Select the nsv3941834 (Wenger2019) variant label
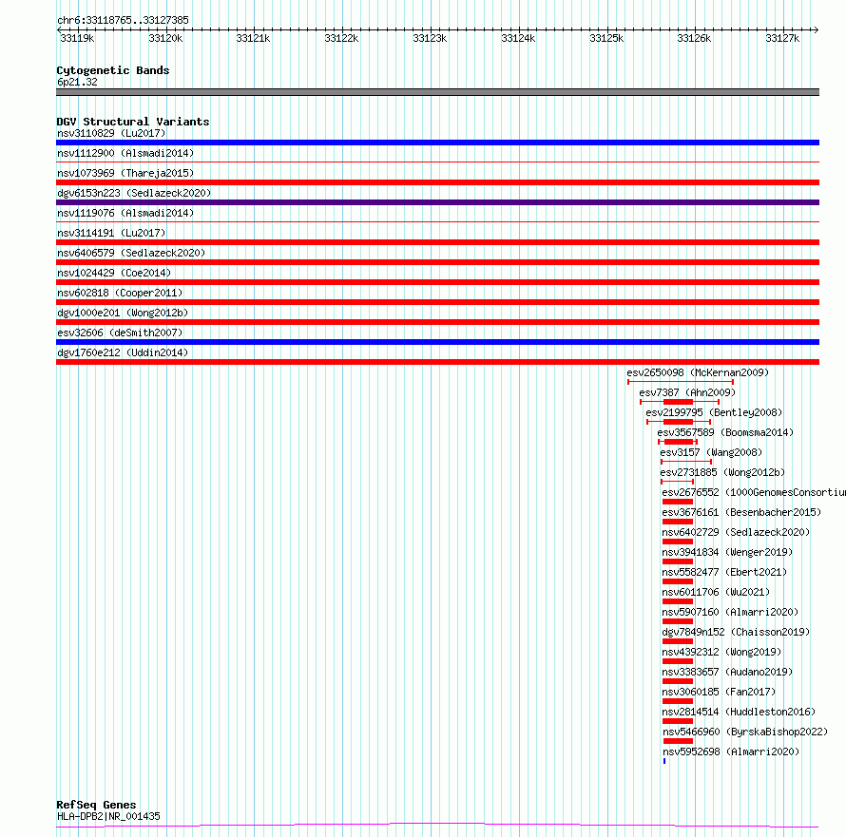This screenshot has width=846, height=837. [x=727, y=552]
